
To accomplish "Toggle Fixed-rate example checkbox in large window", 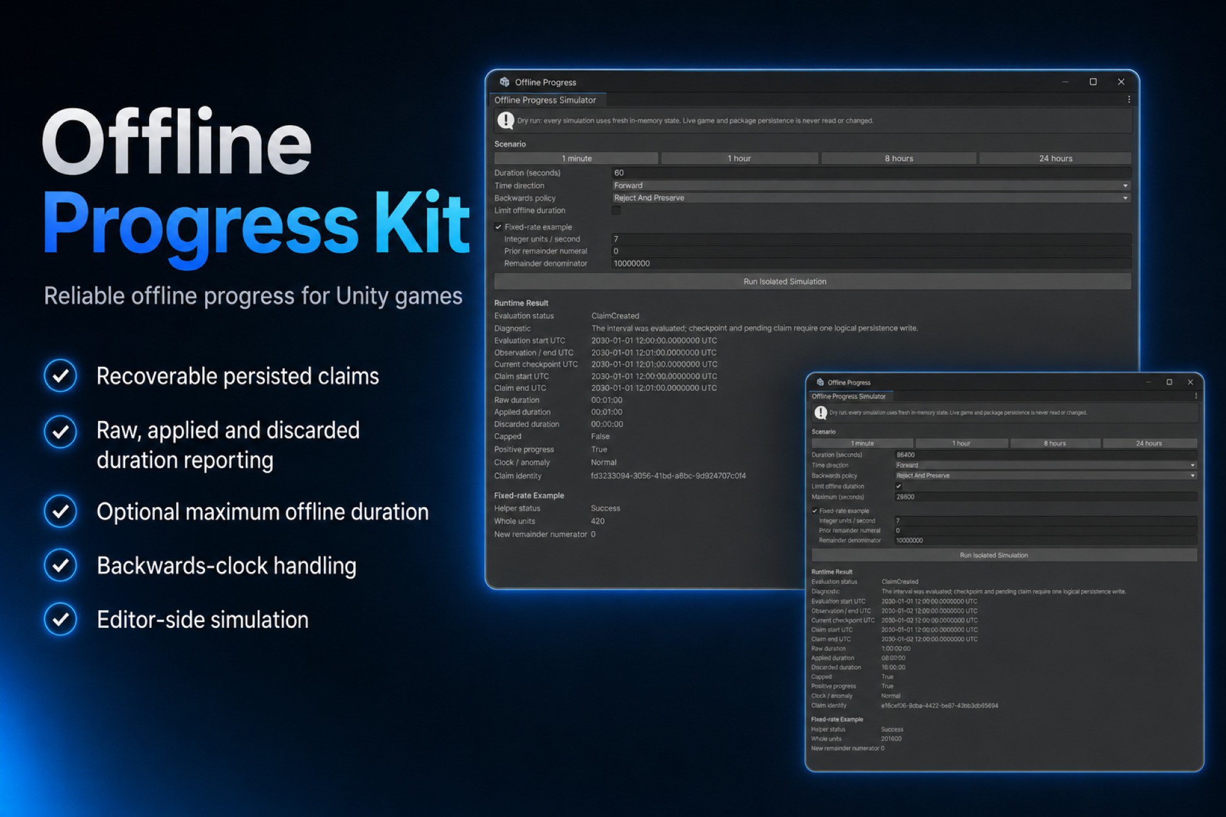I will [498, 227].
